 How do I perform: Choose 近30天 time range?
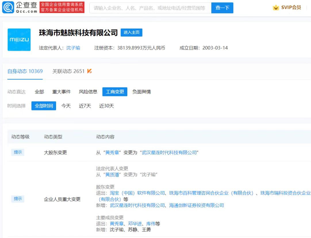(x=107, y=106)
